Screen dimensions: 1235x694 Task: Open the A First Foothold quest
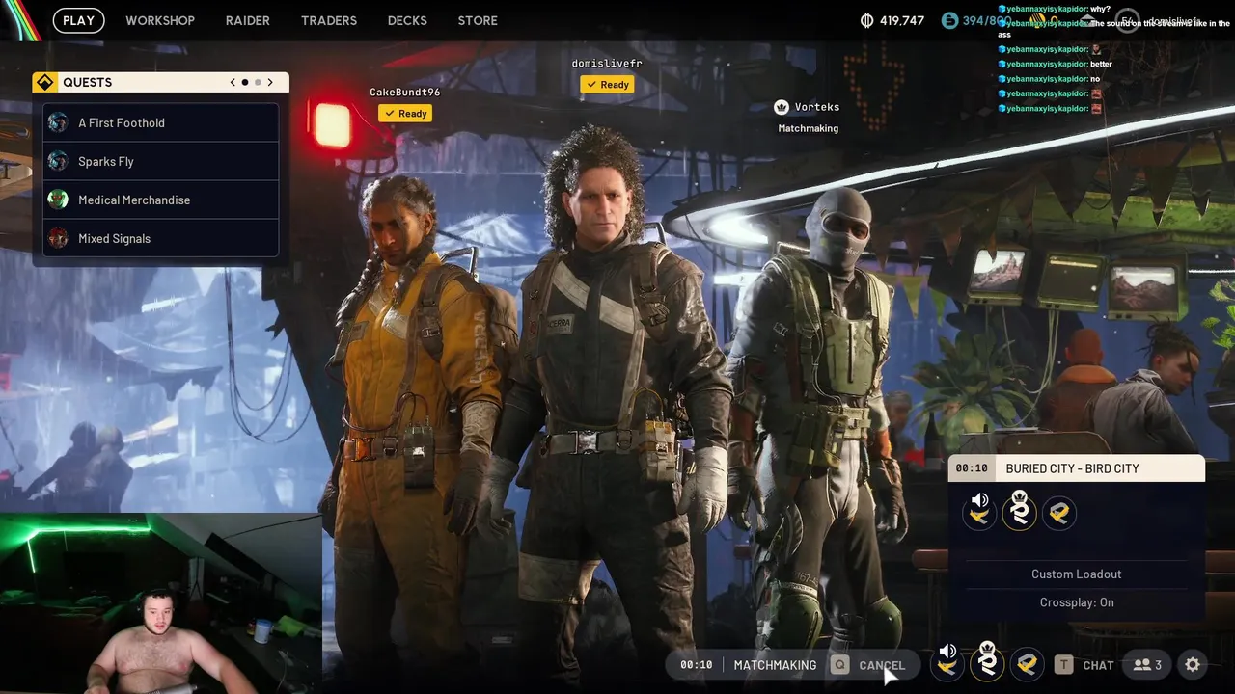tap(161, 122)
